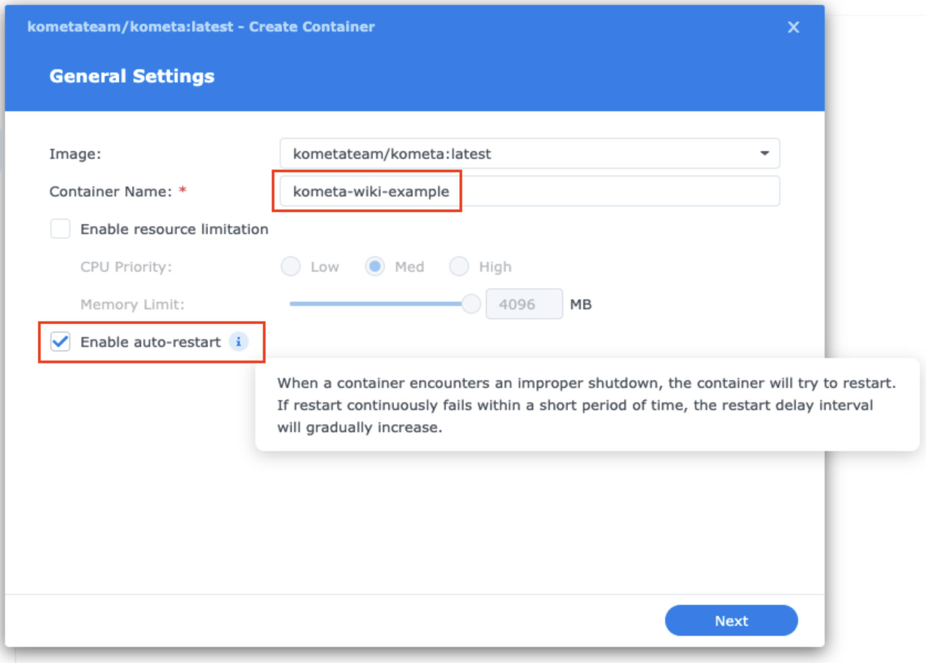Viewport: 926px width, 663px height.
Task: Click the Image label
Action: pyautogui.click(x=75, y=154)
